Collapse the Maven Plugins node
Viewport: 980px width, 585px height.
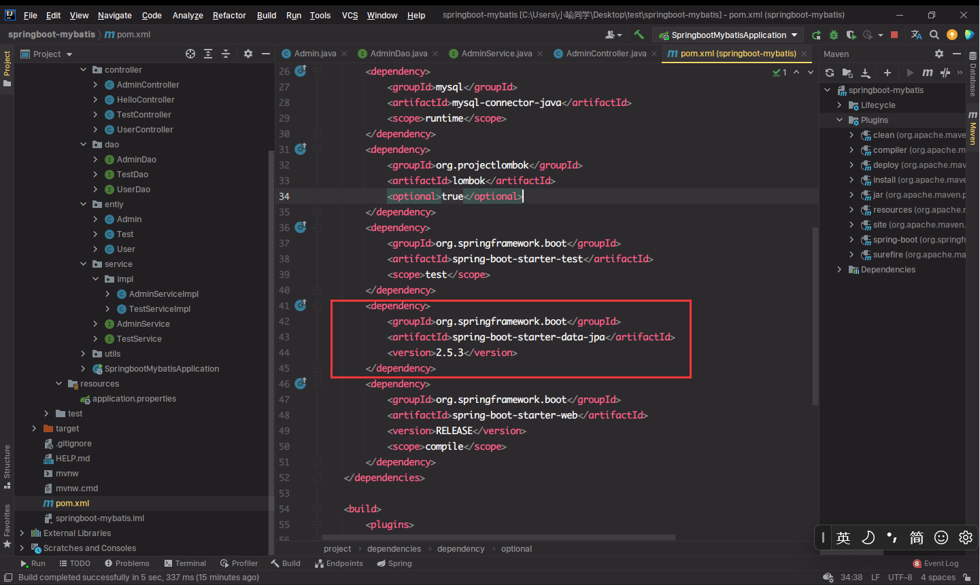tap(839, 120)
